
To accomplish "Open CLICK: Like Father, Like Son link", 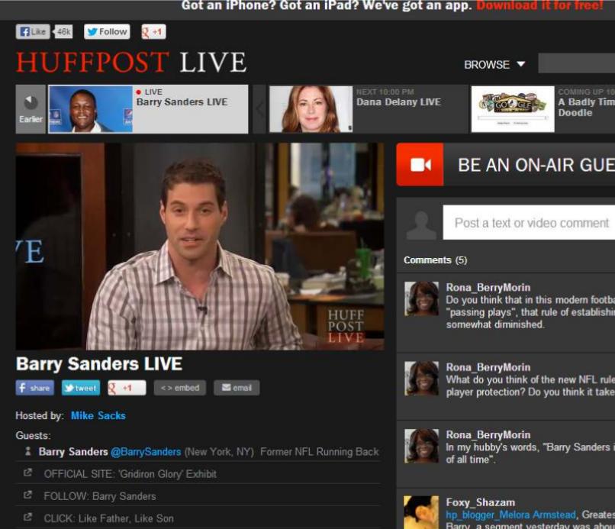I will pyautogui.click(x=108, y=518).
